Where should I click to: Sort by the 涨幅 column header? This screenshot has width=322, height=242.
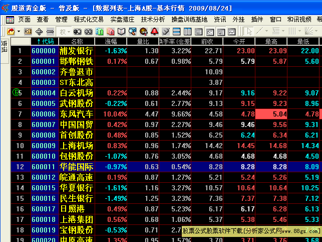click(x=111, y=42)
